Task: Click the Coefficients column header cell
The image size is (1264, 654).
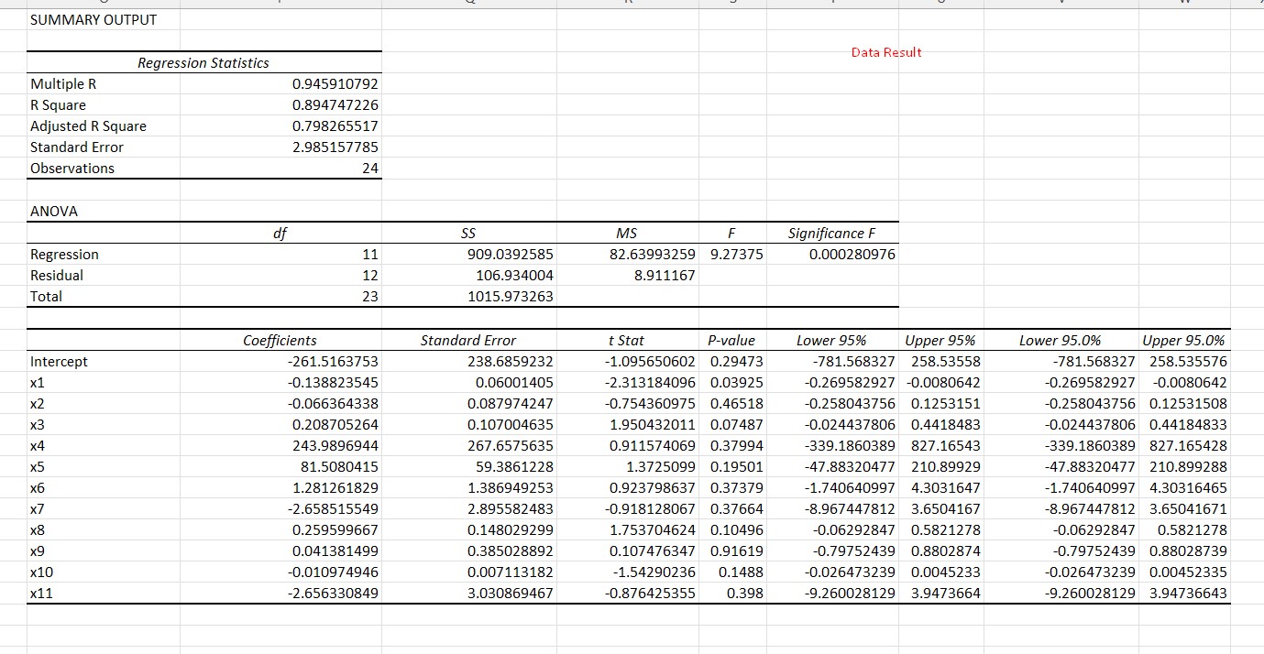Action: 280,340
